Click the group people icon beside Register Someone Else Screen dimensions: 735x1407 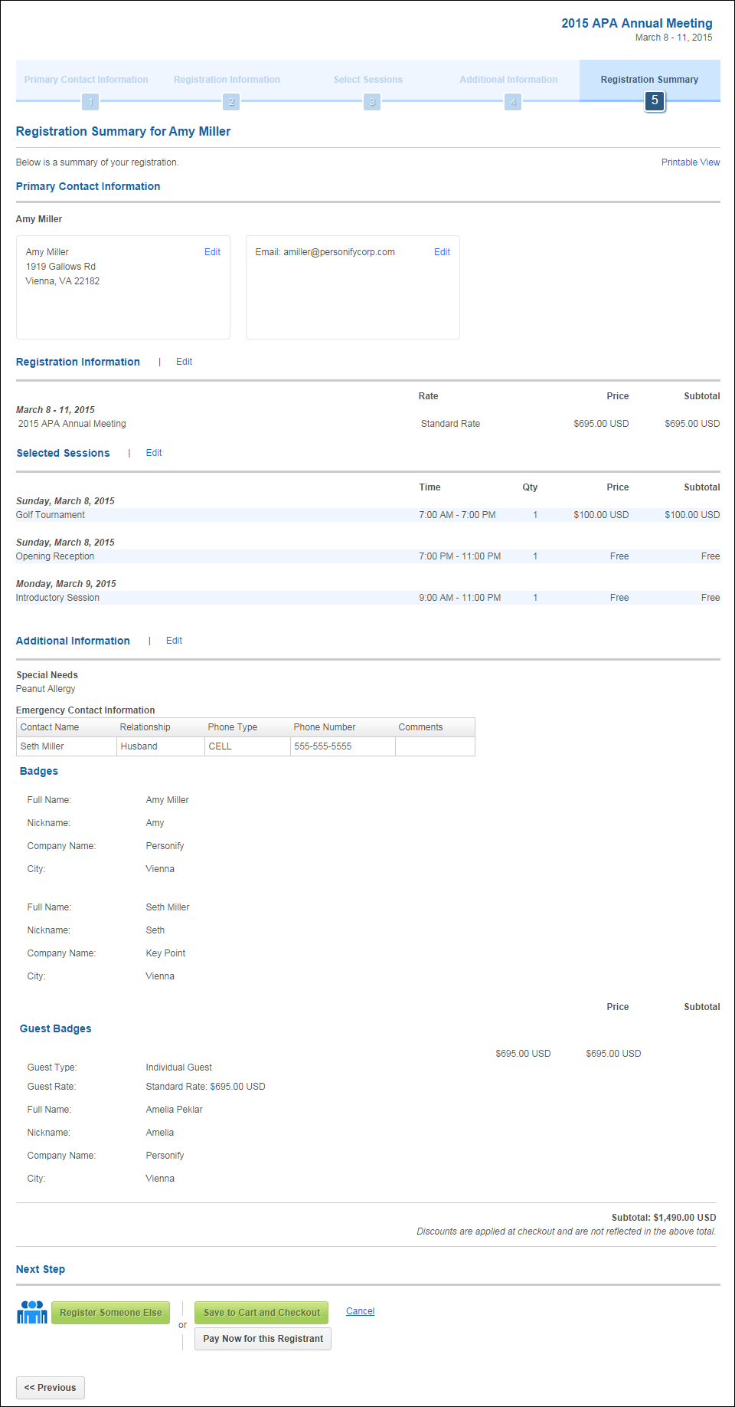tap(32, 1312)
